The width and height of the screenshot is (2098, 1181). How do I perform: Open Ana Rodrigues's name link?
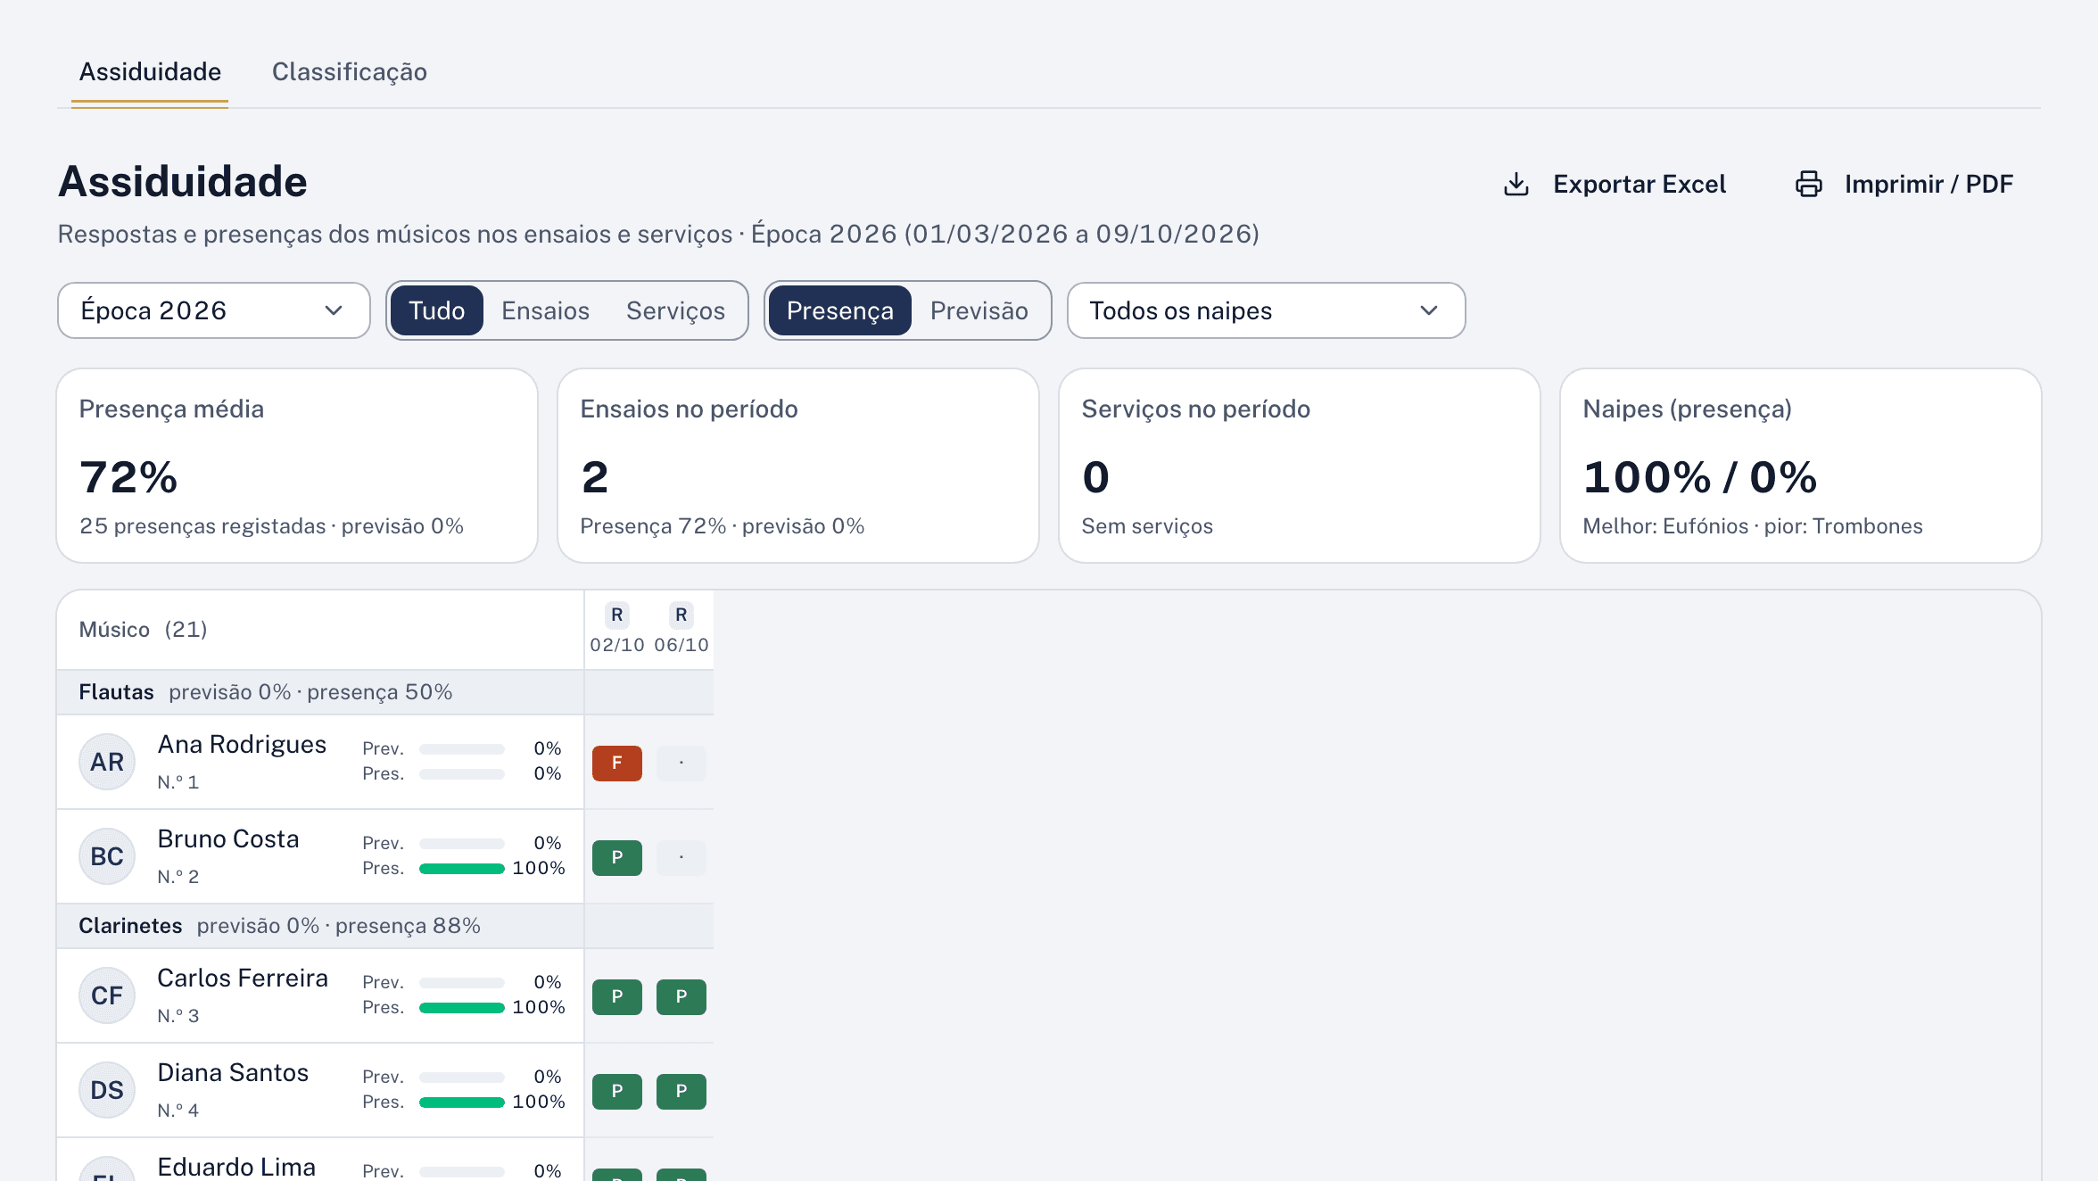pos(243,744)
